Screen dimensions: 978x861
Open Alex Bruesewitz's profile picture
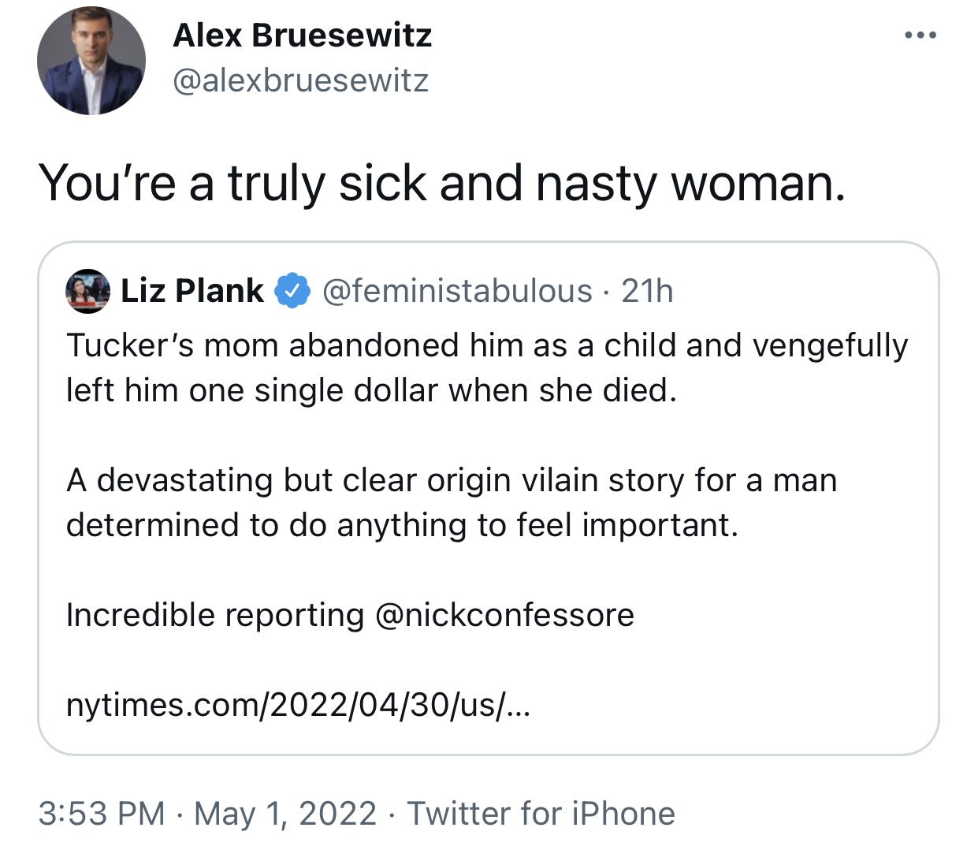(x=91, y=61)
